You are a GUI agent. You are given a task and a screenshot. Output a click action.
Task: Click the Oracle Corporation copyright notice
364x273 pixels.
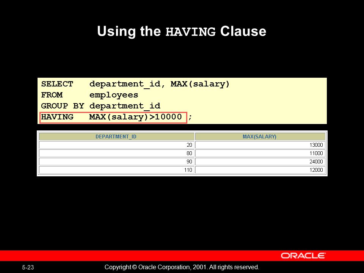tap(182, 267)
